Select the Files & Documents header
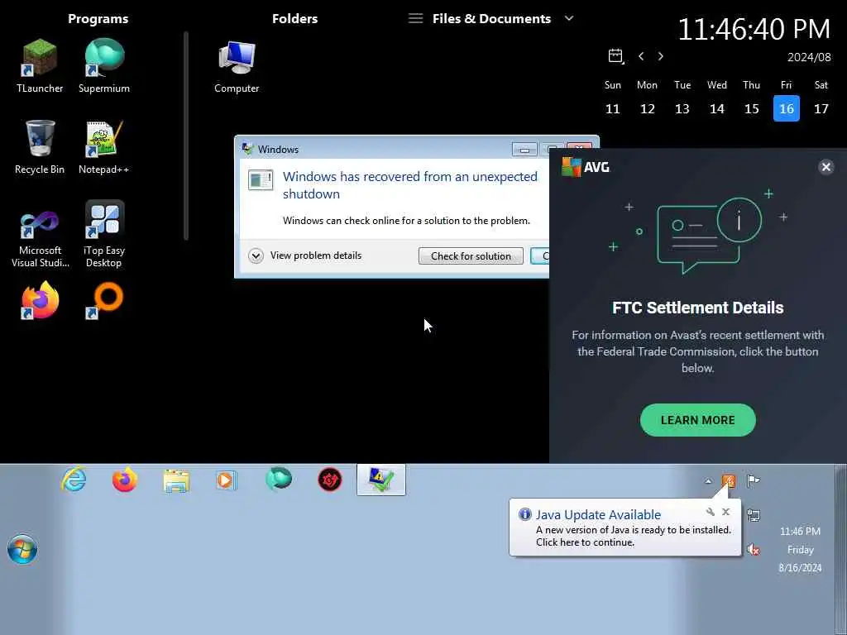The image size is (847, 635). click(491, 18)
